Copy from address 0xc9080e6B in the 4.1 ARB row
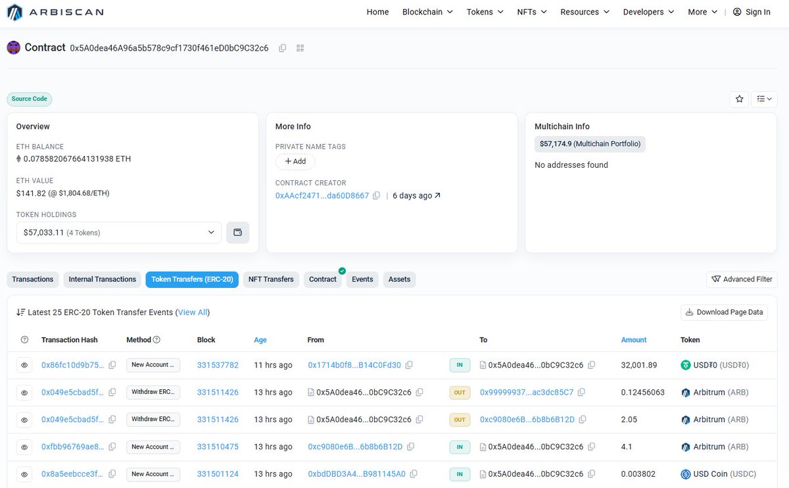 (x=411, y=447)
